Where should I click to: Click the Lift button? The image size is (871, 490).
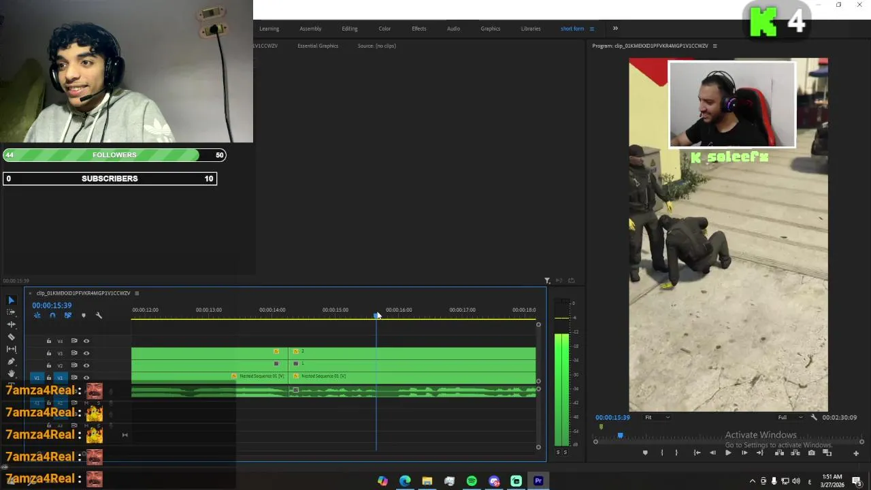[779, 453]
